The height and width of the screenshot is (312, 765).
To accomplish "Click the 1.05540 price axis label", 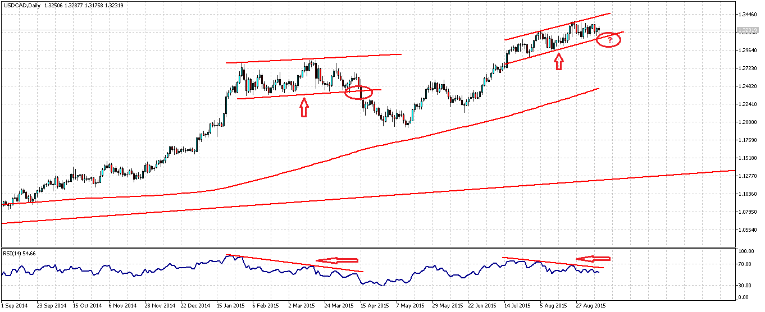I will 748,230.
